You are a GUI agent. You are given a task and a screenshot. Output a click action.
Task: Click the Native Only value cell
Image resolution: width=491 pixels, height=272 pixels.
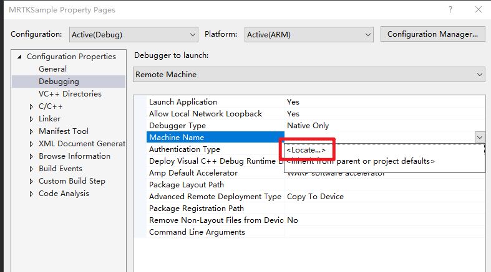385,126
